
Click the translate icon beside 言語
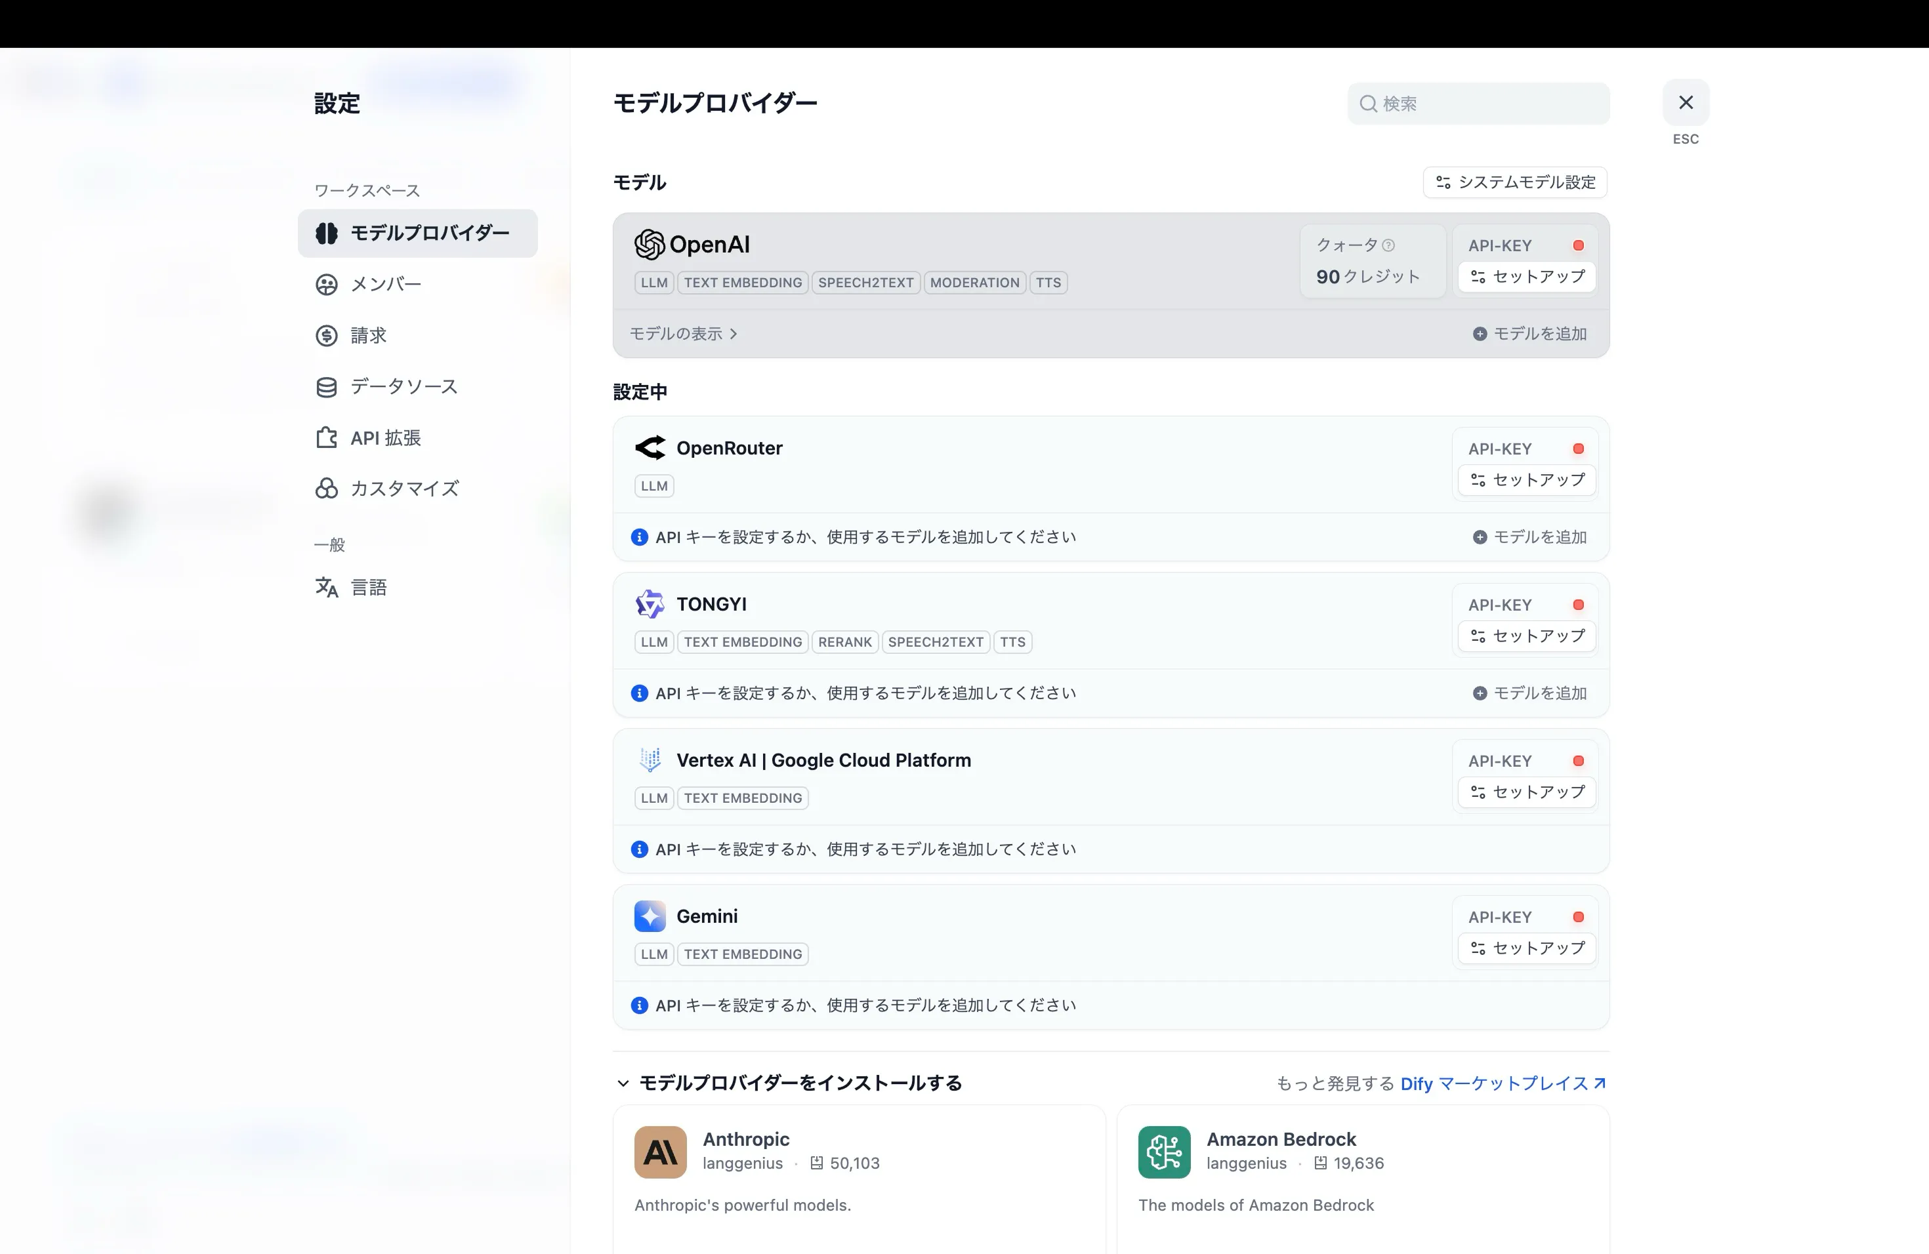(327, 587)
